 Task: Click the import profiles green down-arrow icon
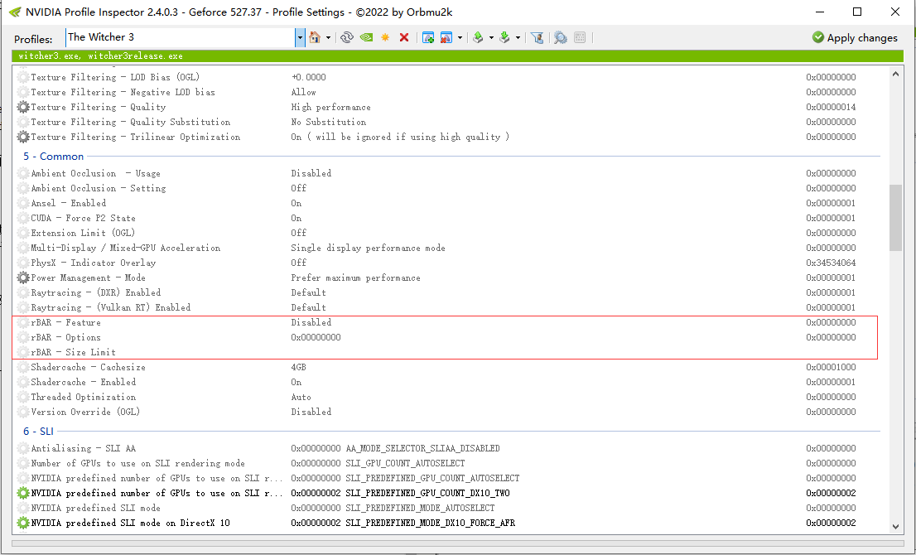click(x=504, y=37)
